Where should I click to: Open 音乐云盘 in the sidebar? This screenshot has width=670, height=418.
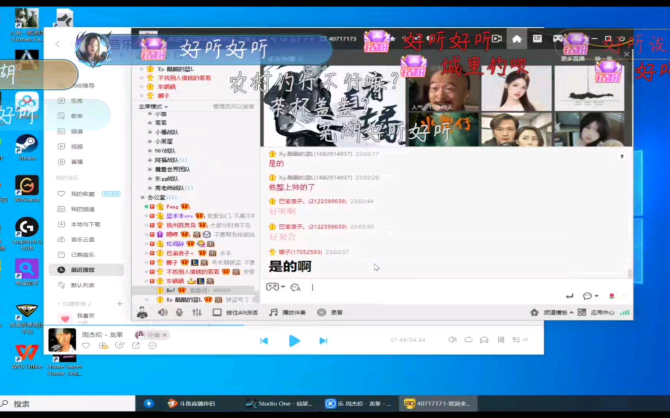pos(82,239)
